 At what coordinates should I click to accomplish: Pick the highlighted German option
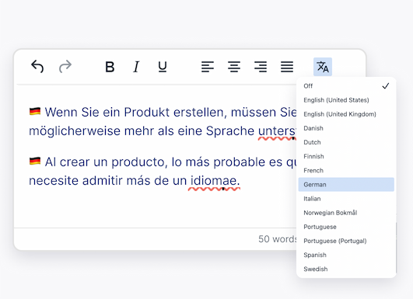coord(346,185)
